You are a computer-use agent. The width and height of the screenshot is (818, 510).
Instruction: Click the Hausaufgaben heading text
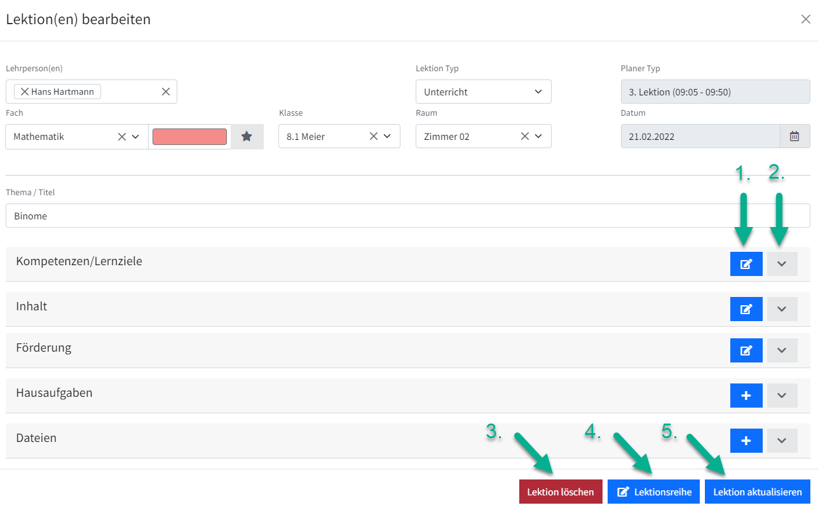[x=54, y=392]
